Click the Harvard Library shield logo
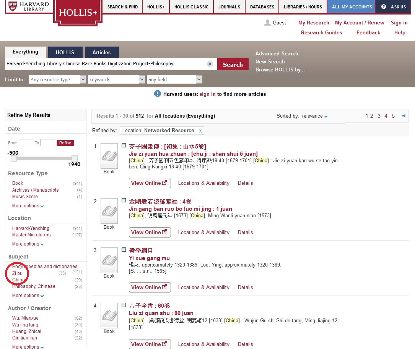Viewport: 415px width, 349px height. [13, 6]
